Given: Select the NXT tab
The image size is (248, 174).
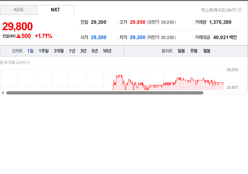Looking at the screenshot, I should (55, 10).
